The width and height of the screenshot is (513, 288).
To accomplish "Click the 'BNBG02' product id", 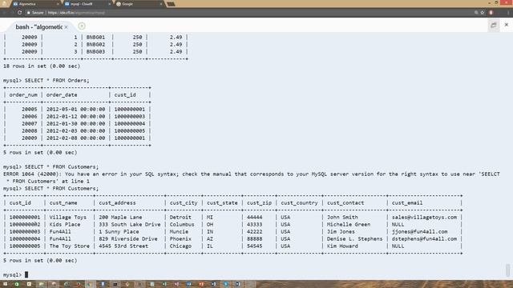I will click(x=95, y=45).
